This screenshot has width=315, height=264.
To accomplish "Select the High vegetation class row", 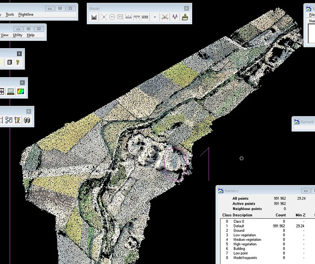I will click(245, 244).
